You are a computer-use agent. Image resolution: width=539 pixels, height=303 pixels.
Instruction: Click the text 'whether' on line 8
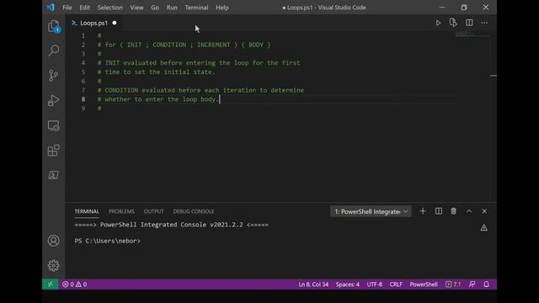click(118, 99)
